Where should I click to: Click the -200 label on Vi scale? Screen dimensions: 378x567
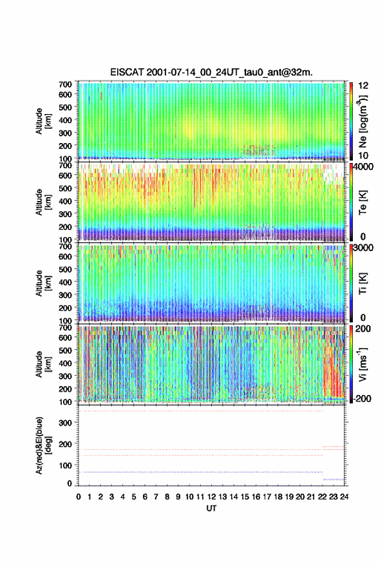[x=363, y=398]
